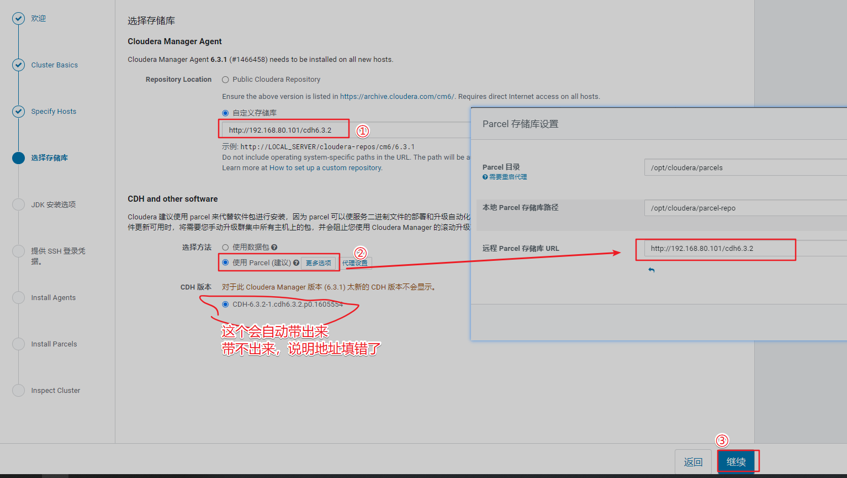Click the 远程 Parcel 存储库 URL label
Screen dimensions: 847x478
(x=521, y=249)
